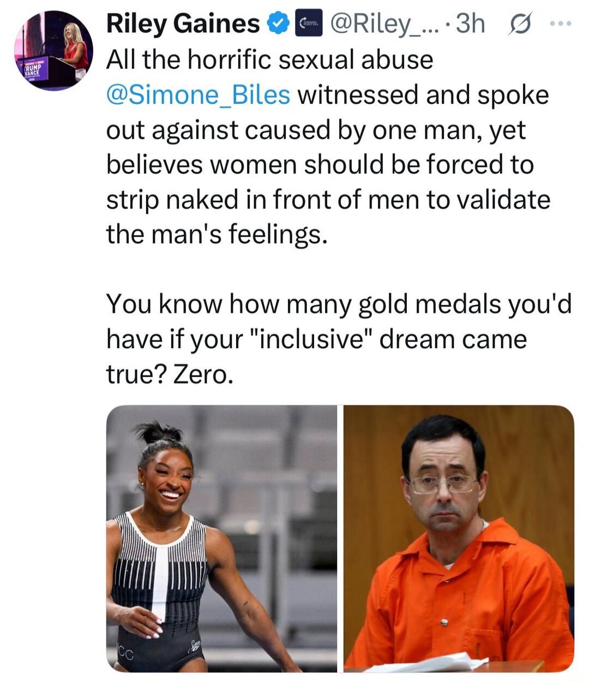Tap the signature logo on the leotard

[195, 647]
